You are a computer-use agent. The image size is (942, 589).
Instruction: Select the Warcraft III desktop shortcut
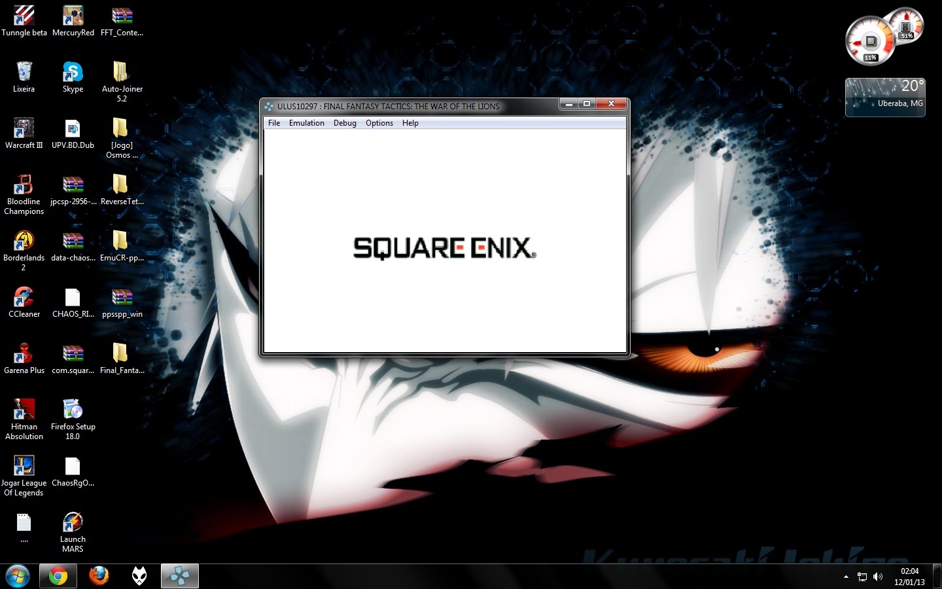tap(24, 130)
